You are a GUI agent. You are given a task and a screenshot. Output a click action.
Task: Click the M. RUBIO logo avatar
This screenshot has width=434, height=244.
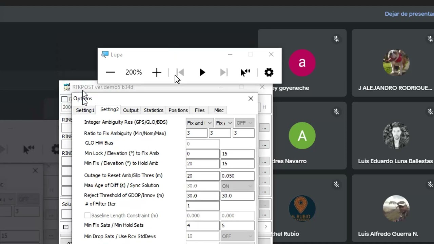click(302, 208)
